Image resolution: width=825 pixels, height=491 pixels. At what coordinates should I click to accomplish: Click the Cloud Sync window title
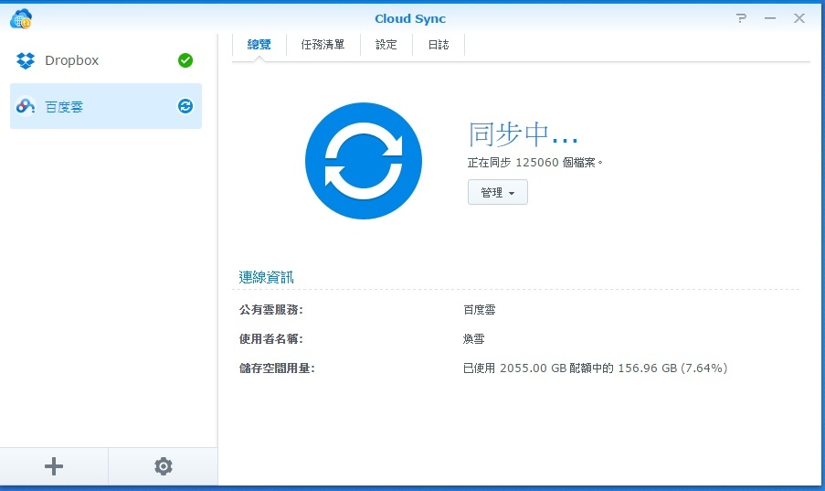pos(410,18)
